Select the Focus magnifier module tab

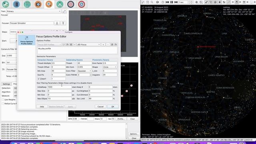click(x=49, y=4)
